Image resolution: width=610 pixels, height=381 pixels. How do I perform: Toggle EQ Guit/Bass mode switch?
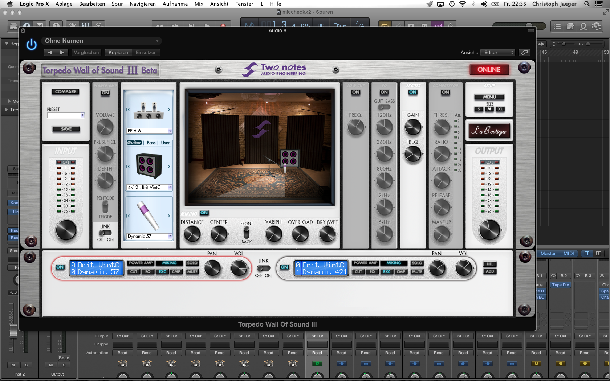pos(384,107)
